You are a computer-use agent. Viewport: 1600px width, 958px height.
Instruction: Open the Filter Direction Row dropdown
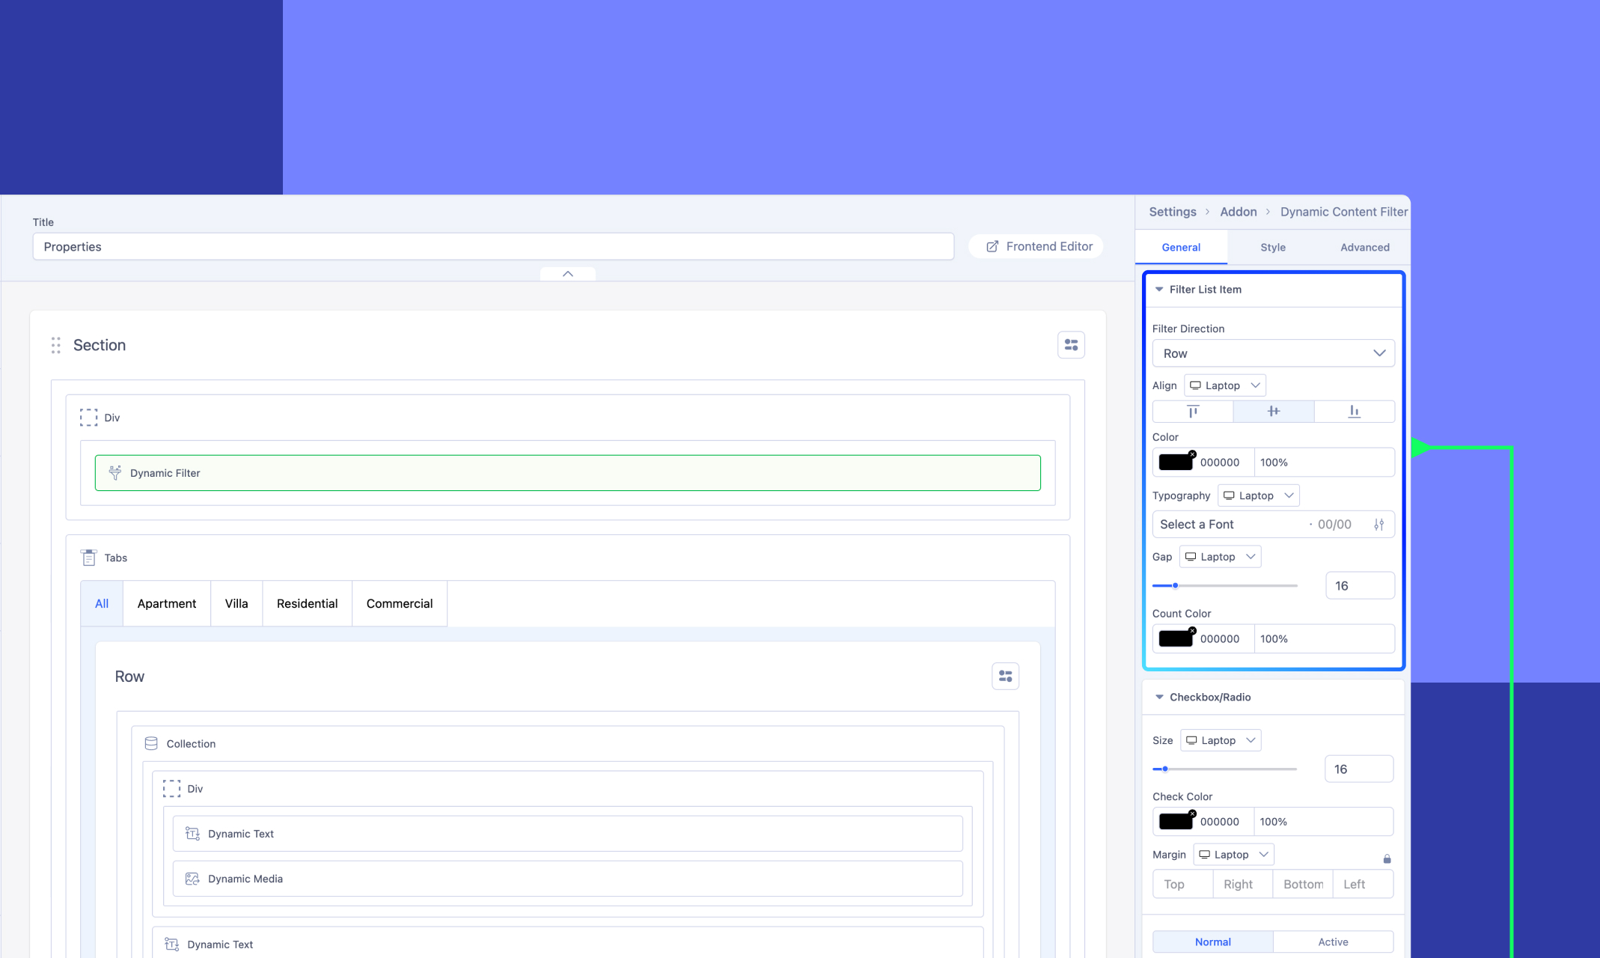[x=1273, y=353]
